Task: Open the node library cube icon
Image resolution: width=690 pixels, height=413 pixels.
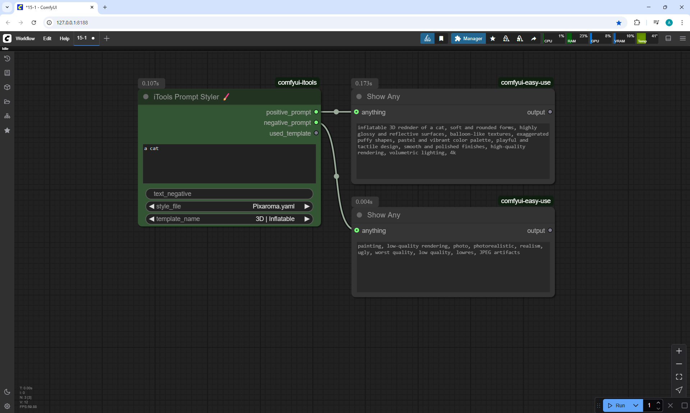Action: (7, 87)
